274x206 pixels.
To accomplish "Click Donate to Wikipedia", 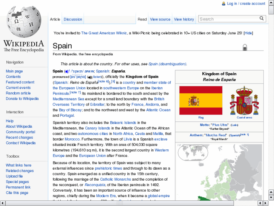I will click(22, 99).
